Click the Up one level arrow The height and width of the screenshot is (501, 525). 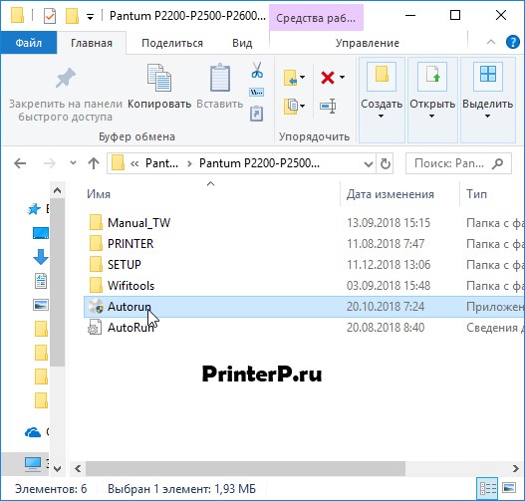coord(94,163)
